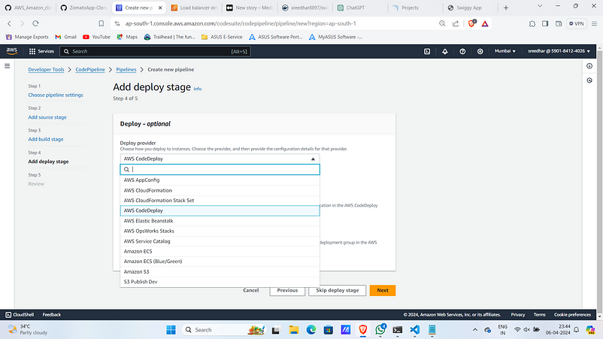Expand the hamburger side navigation
The width and height of the screenshot is (603, 339).
pyautogui.click(x=7, y=66)
